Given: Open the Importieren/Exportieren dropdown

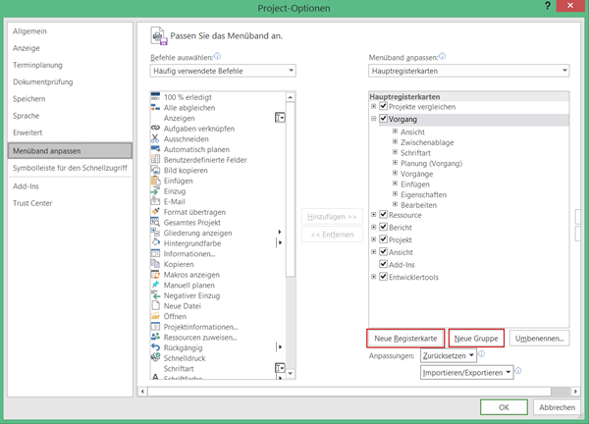Looking at the screenshot, I should [x=466, y=373].
